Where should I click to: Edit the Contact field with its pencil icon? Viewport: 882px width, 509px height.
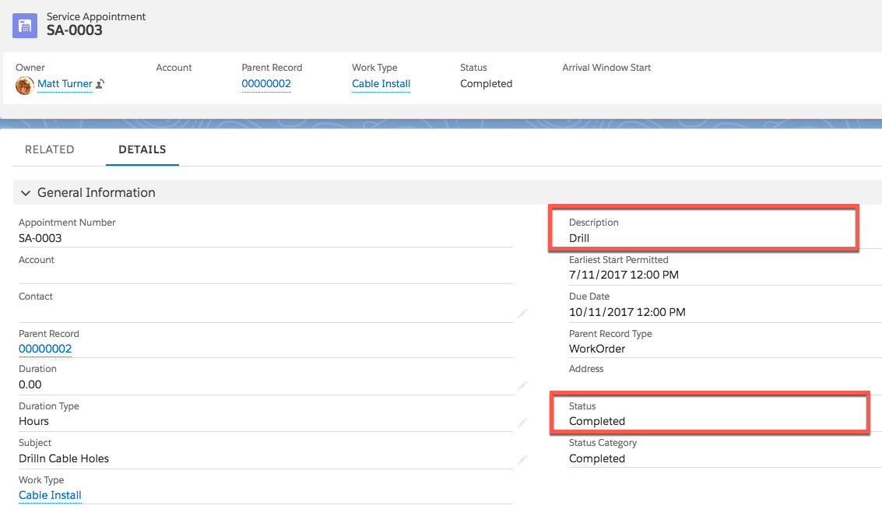click(x=521, y=314)
